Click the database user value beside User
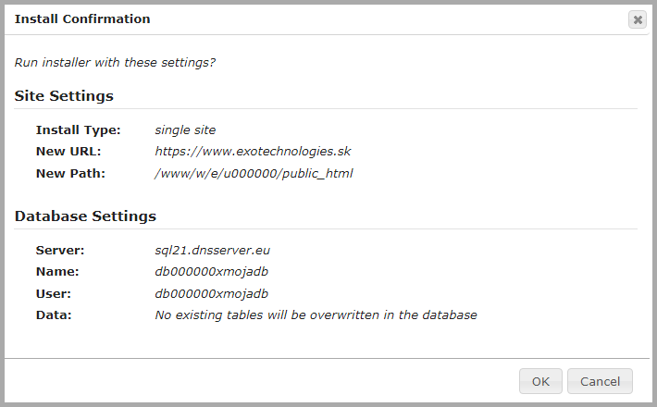This screenshot has width=657, height=407. [211, 293]
